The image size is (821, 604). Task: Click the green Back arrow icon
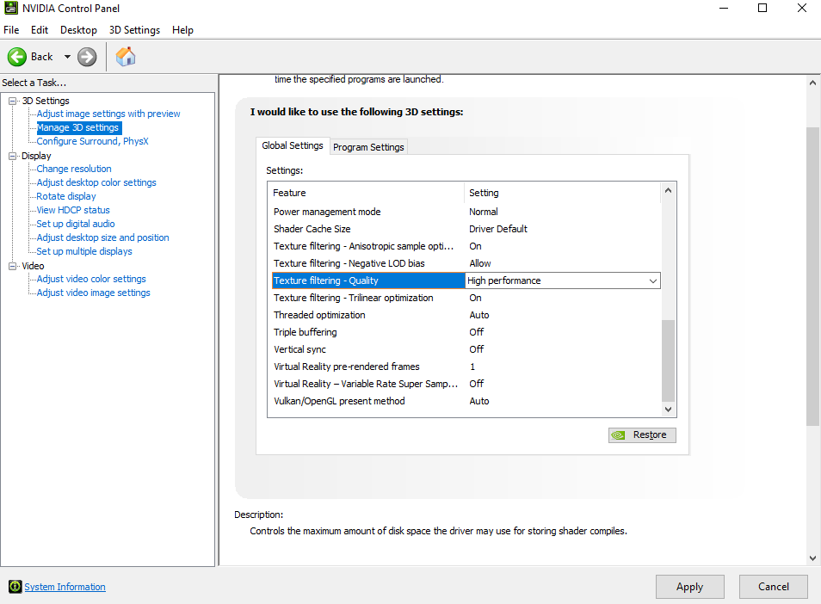16,57
